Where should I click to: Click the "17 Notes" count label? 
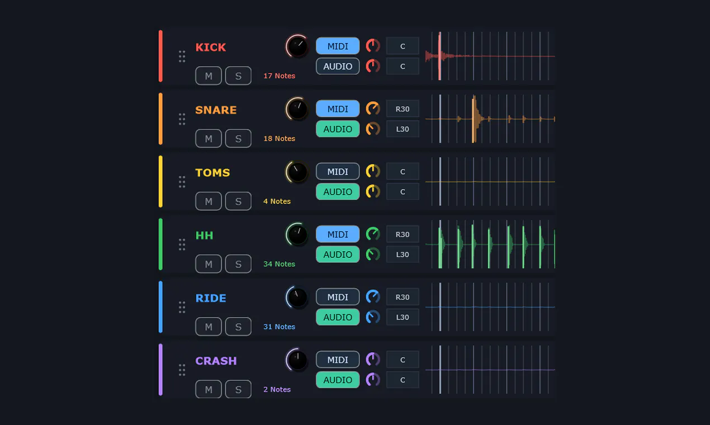[x=279, y=76]
